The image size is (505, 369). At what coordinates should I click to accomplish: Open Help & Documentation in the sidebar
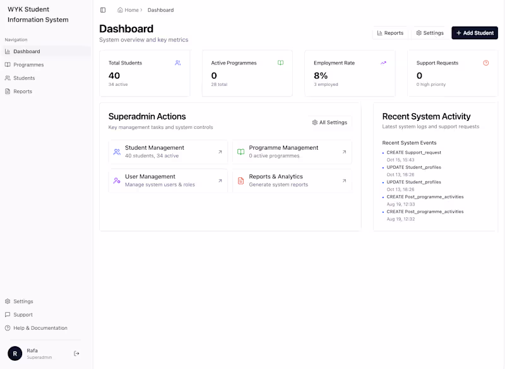(x=40, y=328)
